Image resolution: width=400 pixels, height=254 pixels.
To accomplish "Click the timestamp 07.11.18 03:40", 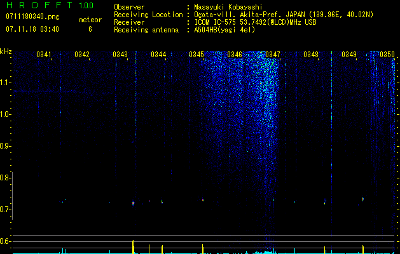I will [32, 29].
